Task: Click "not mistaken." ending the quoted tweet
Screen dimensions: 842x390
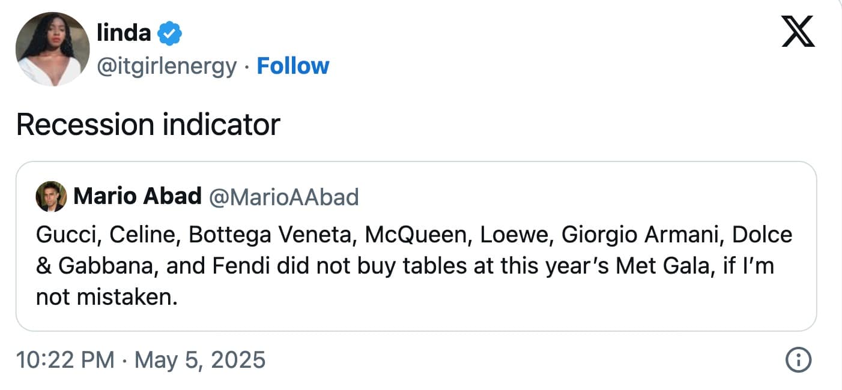Action: pyautogui.click(x=107, y=297)
